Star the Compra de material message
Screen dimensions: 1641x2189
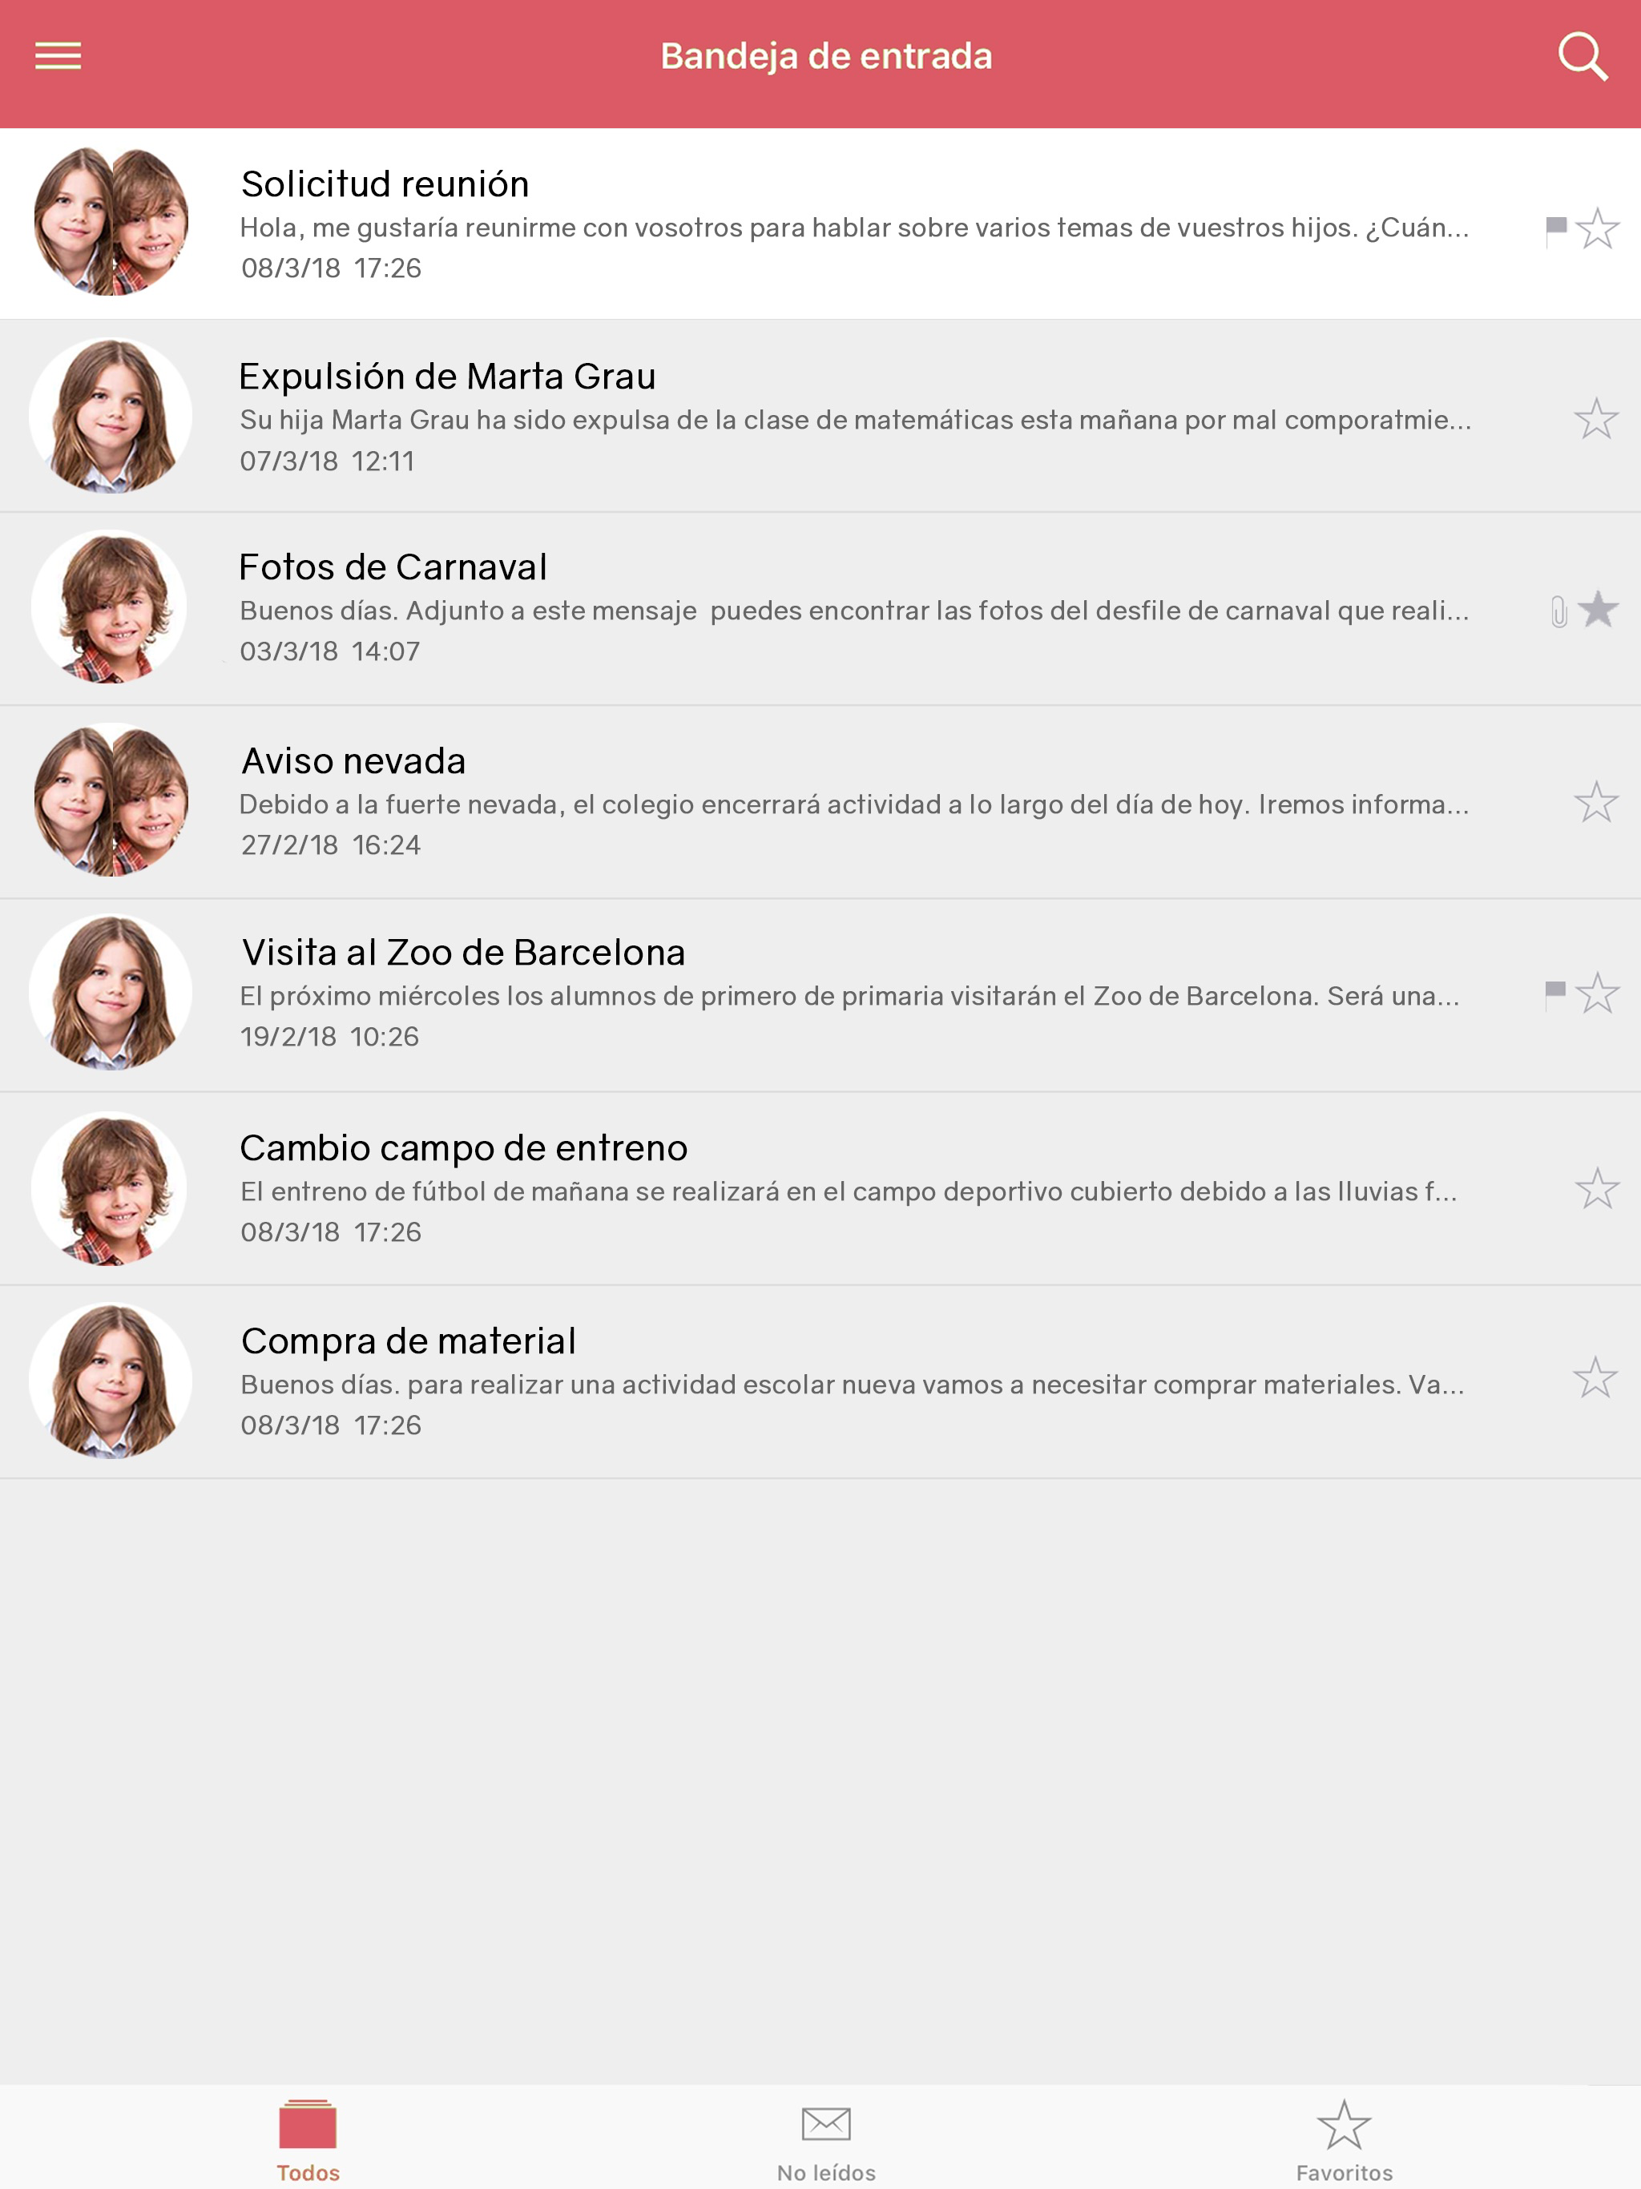click(1595, 1377)
